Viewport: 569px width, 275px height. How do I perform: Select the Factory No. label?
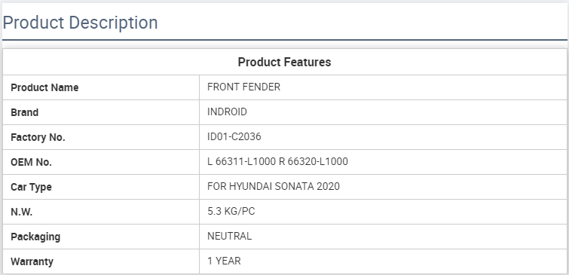(38, 137)
